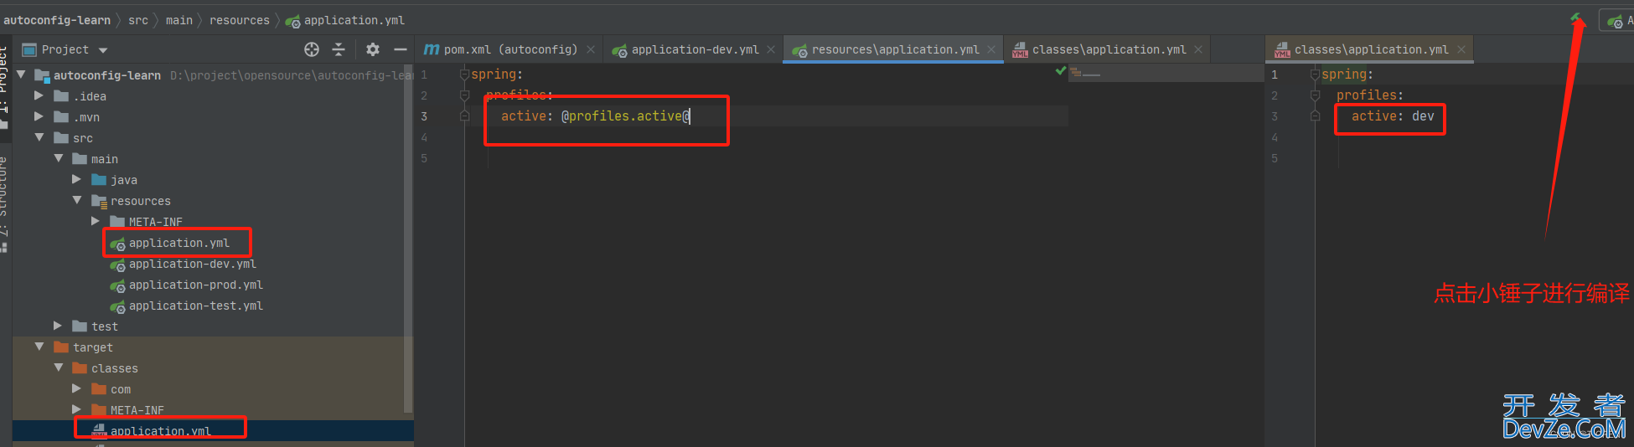The width and height of the screenshot is (1634, 447).
Task: Switch to application-dev.yml editor tab
Action: pos(695,49)
